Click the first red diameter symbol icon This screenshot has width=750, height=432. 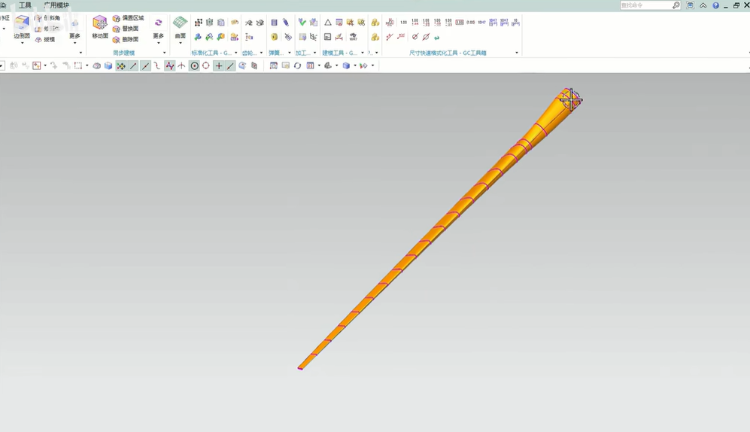(414, 37)
